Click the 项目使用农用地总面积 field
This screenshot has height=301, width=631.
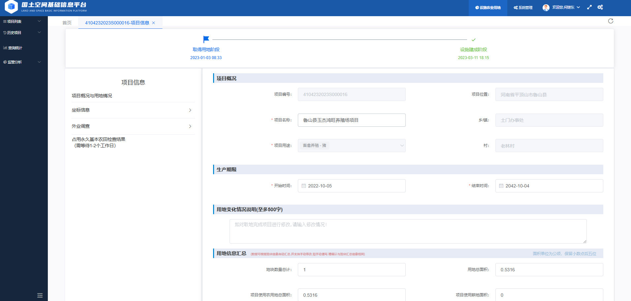tap(352, 295)
